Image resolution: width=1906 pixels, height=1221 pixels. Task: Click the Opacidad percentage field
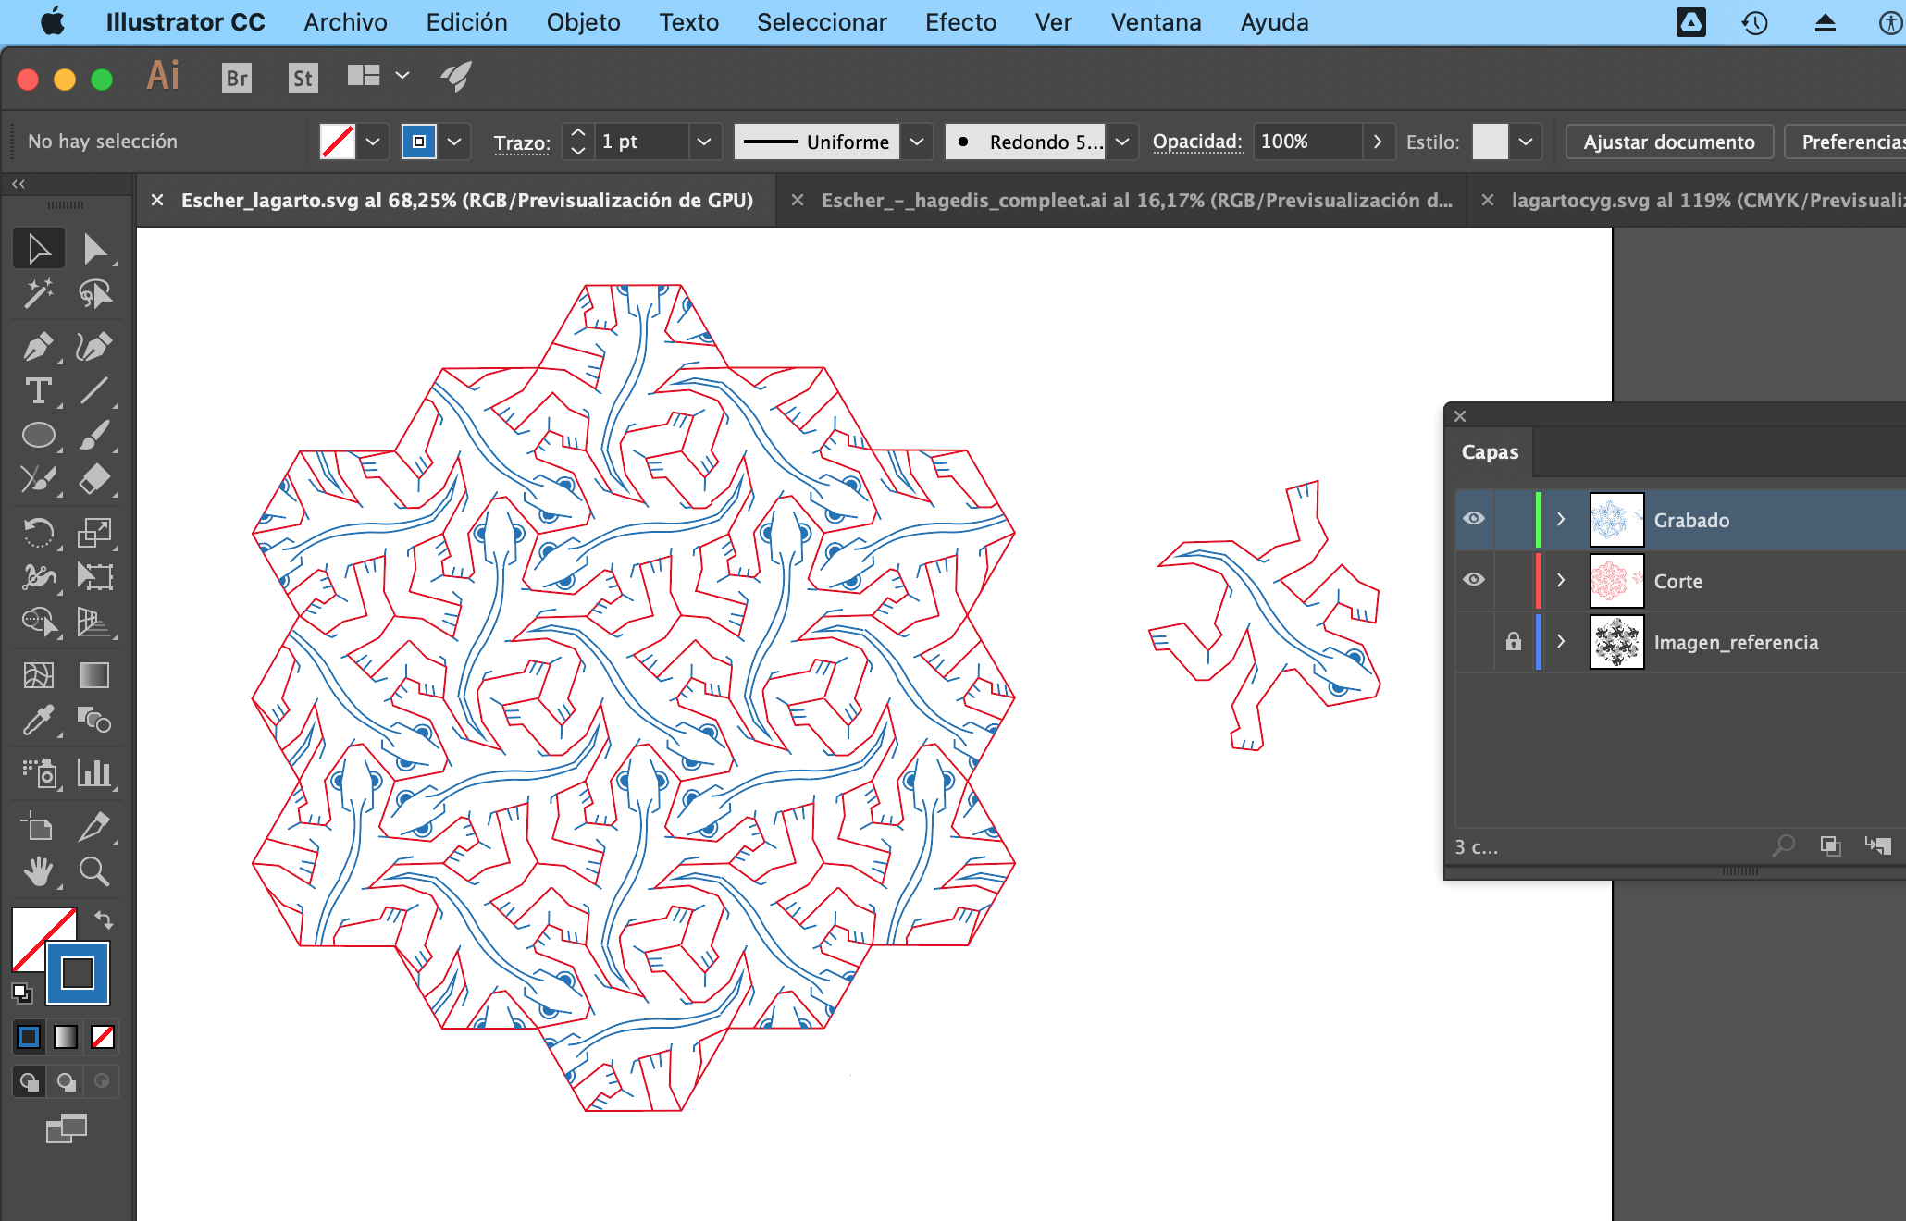1307,142
